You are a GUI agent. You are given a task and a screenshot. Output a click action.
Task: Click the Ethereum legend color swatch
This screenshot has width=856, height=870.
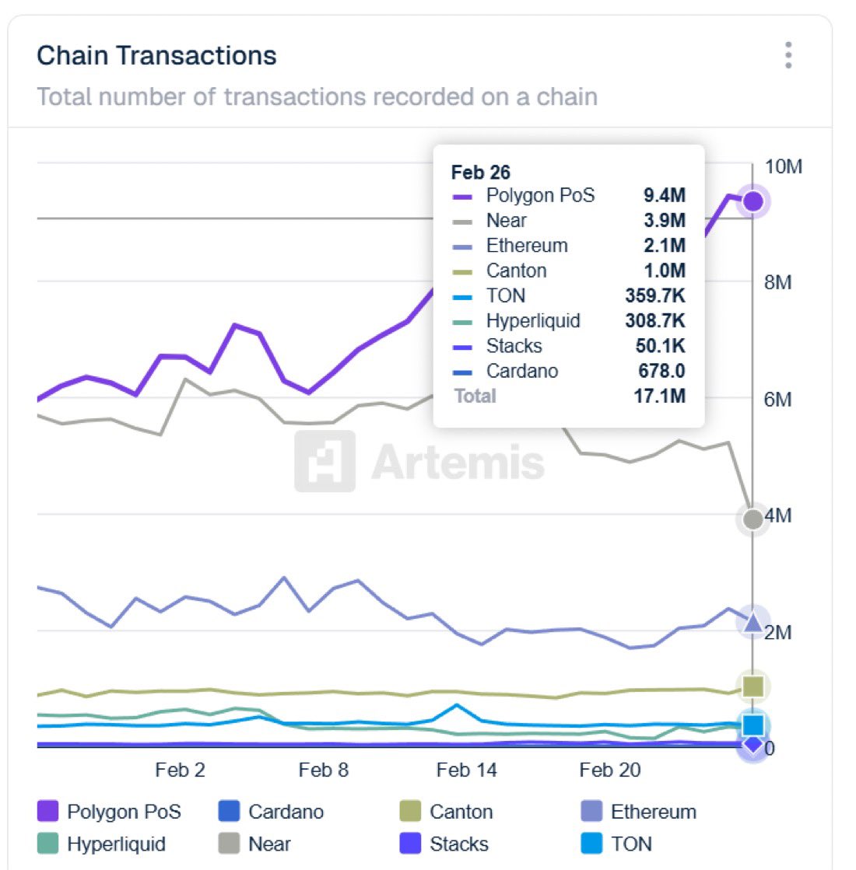592,812
